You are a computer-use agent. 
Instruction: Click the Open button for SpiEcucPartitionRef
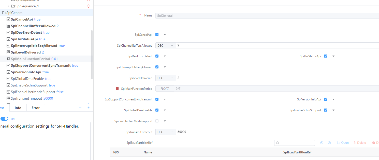[x=343, y=143]
